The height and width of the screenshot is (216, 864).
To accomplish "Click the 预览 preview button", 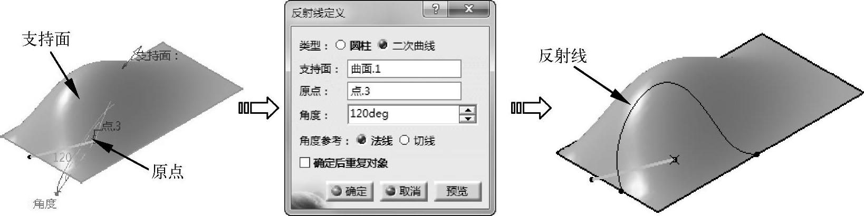I will pos(457,191).
